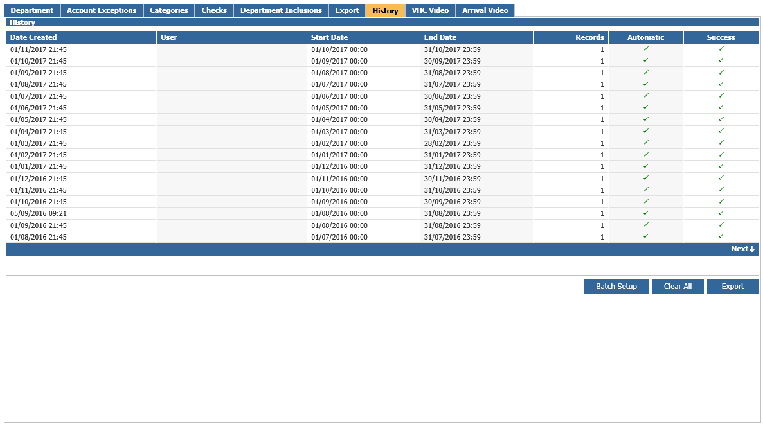Open the VHC Video tab
763x424 pixels.
(430, 10)
